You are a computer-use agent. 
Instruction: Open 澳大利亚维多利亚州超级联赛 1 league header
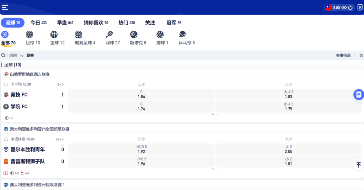[x=182, y=185]
